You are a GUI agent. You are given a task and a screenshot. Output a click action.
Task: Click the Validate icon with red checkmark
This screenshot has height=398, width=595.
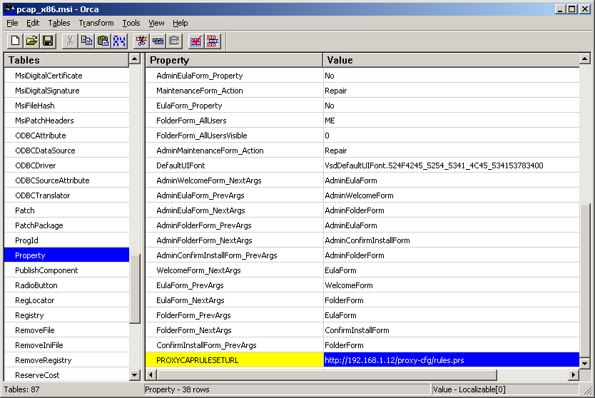click(x=195, y=41)
